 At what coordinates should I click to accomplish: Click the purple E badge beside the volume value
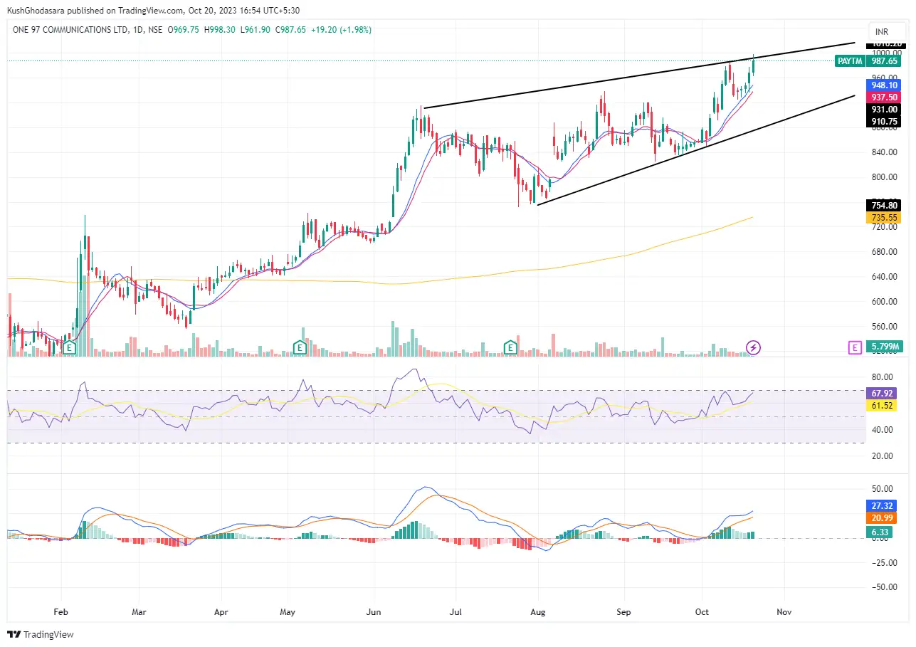pos(855,348)
